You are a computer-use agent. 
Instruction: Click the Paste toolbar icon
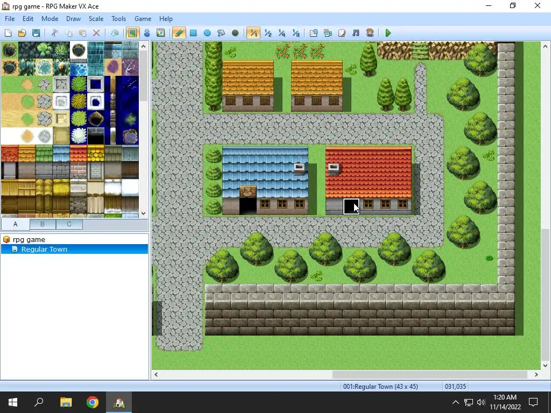[x=82, y=33]
